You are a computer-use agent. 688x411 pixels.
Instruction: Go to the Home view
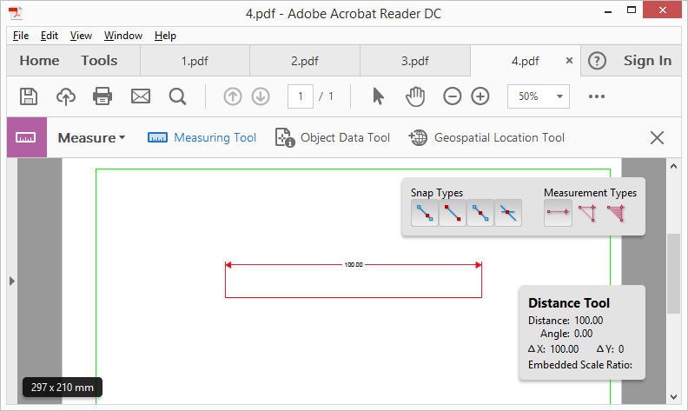point(39,61)
